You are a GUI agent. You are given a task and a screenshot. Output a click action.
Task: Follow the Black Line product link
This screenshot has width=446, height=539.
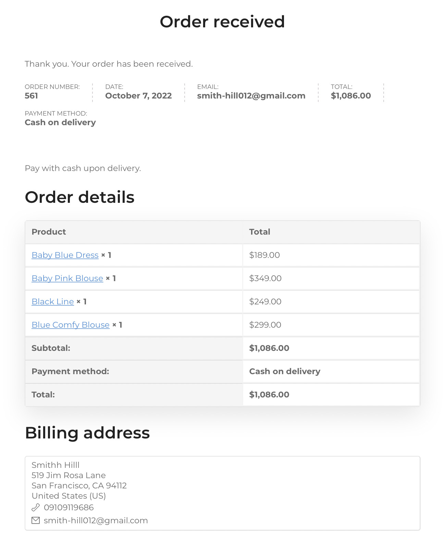(x=53, y=302)
